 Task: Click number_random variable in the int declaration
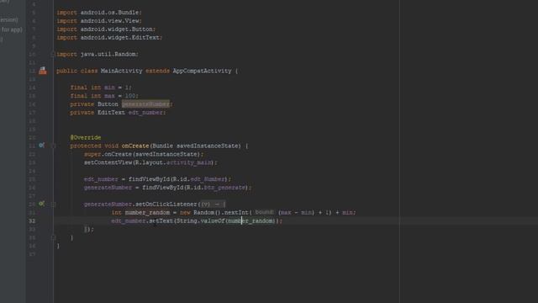click(x=147, y=213)
